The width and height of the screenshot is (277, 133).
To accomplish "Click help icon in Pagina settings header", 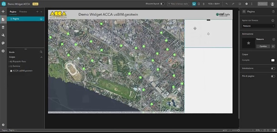I will pos(273,12).
